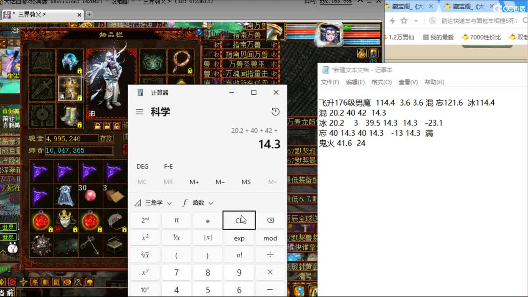Click the pi constant key

(177, 220)
